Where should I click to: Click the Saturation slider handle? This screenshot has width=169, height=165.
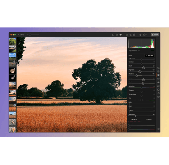(x=142, y=88)
